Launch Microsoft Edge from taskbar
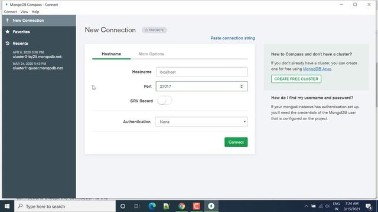This screenshot has width=378, height=212. 152,206
